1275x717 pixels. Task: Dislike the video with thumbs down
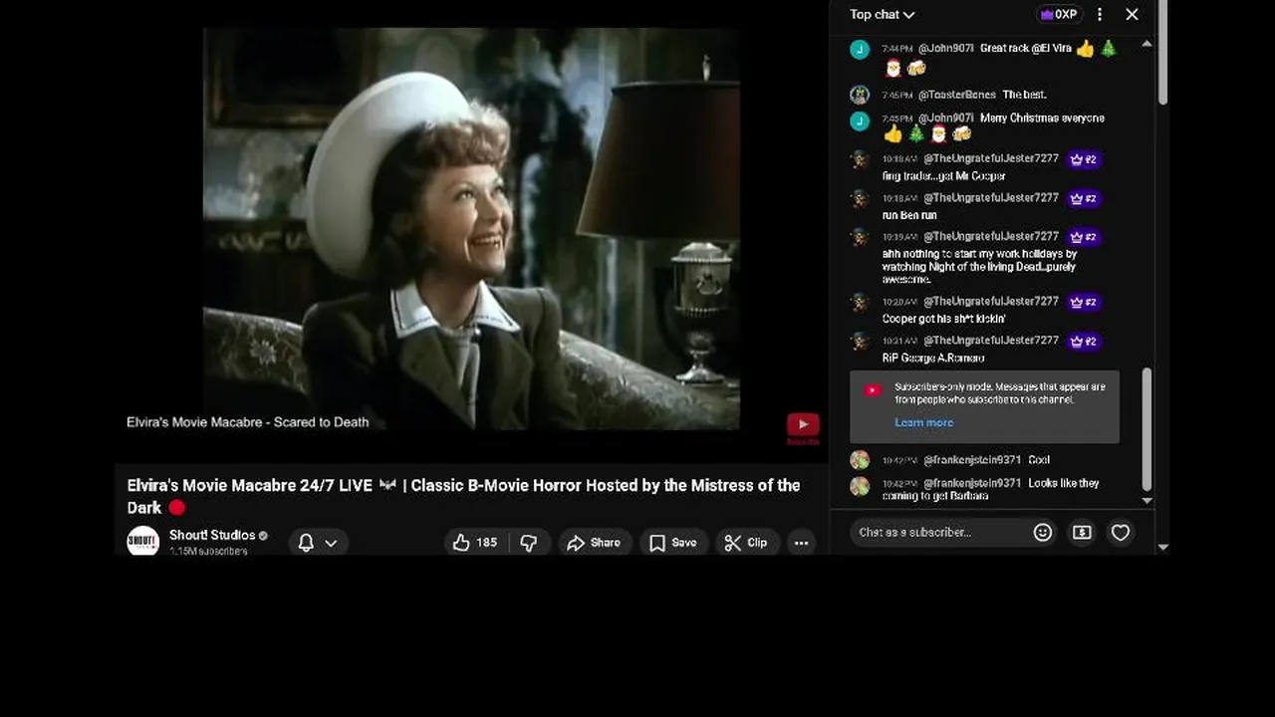(529, 543)
